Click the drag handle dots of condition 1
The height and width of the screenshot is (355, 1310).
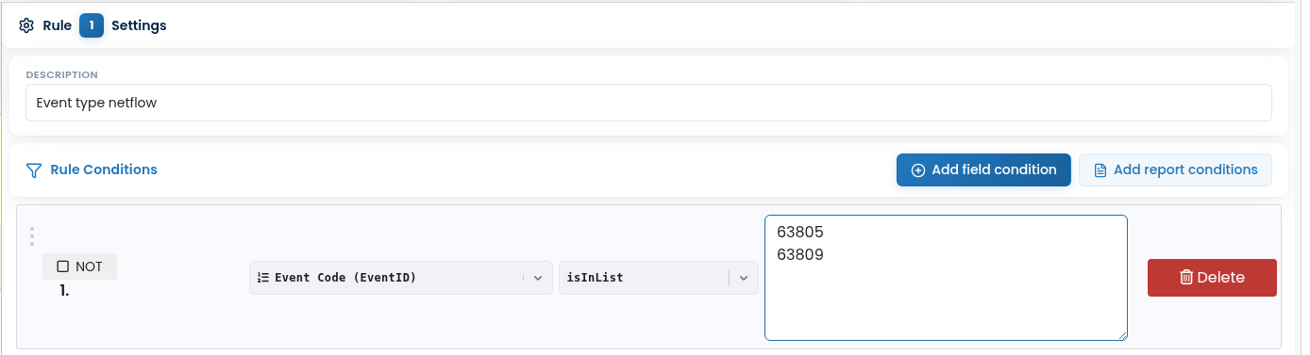tap(32, 236)
